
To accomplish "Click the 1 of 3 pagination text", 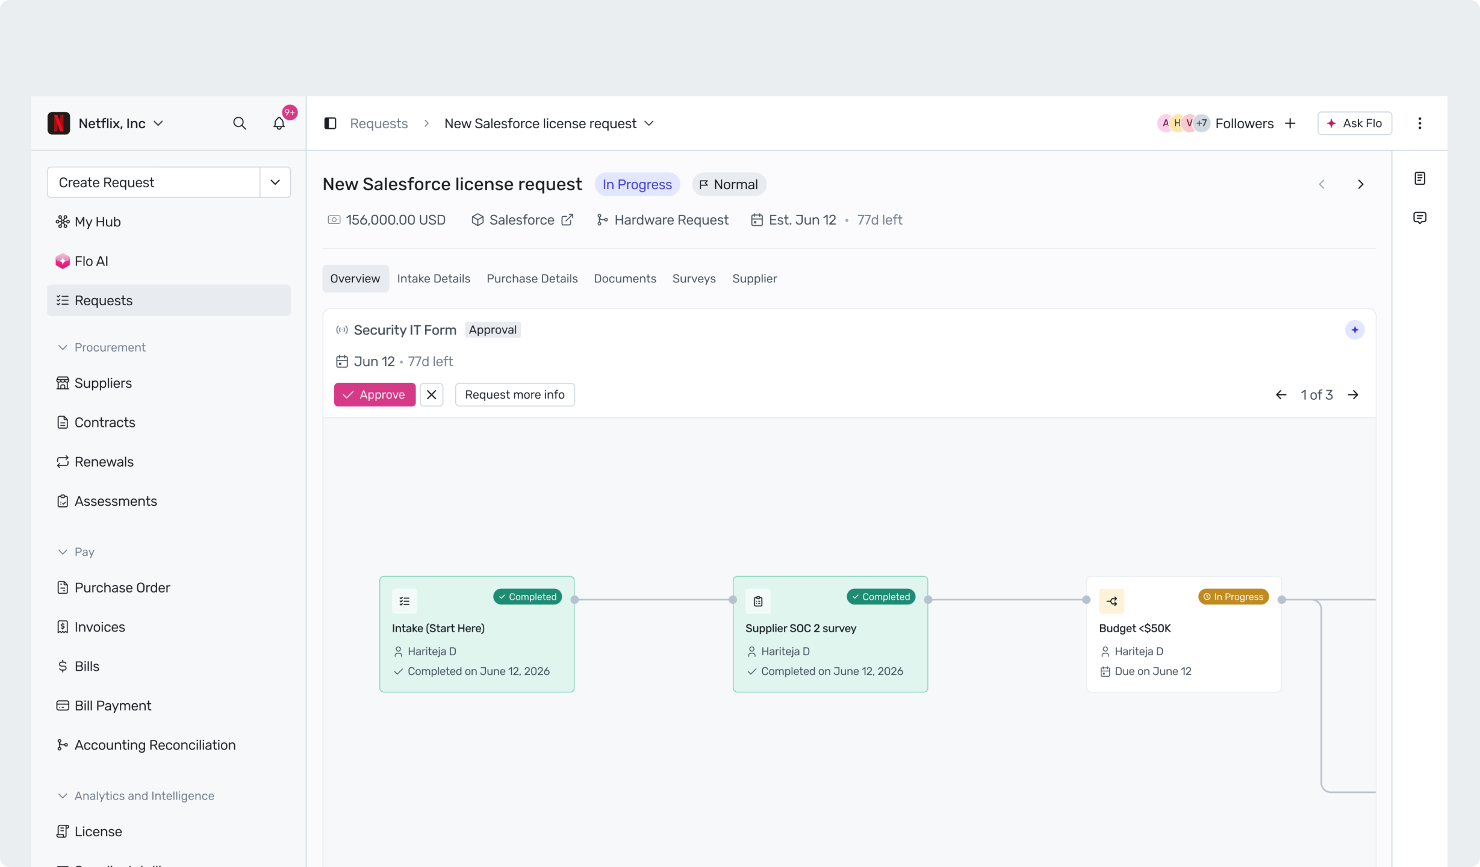I will 1317,395.
